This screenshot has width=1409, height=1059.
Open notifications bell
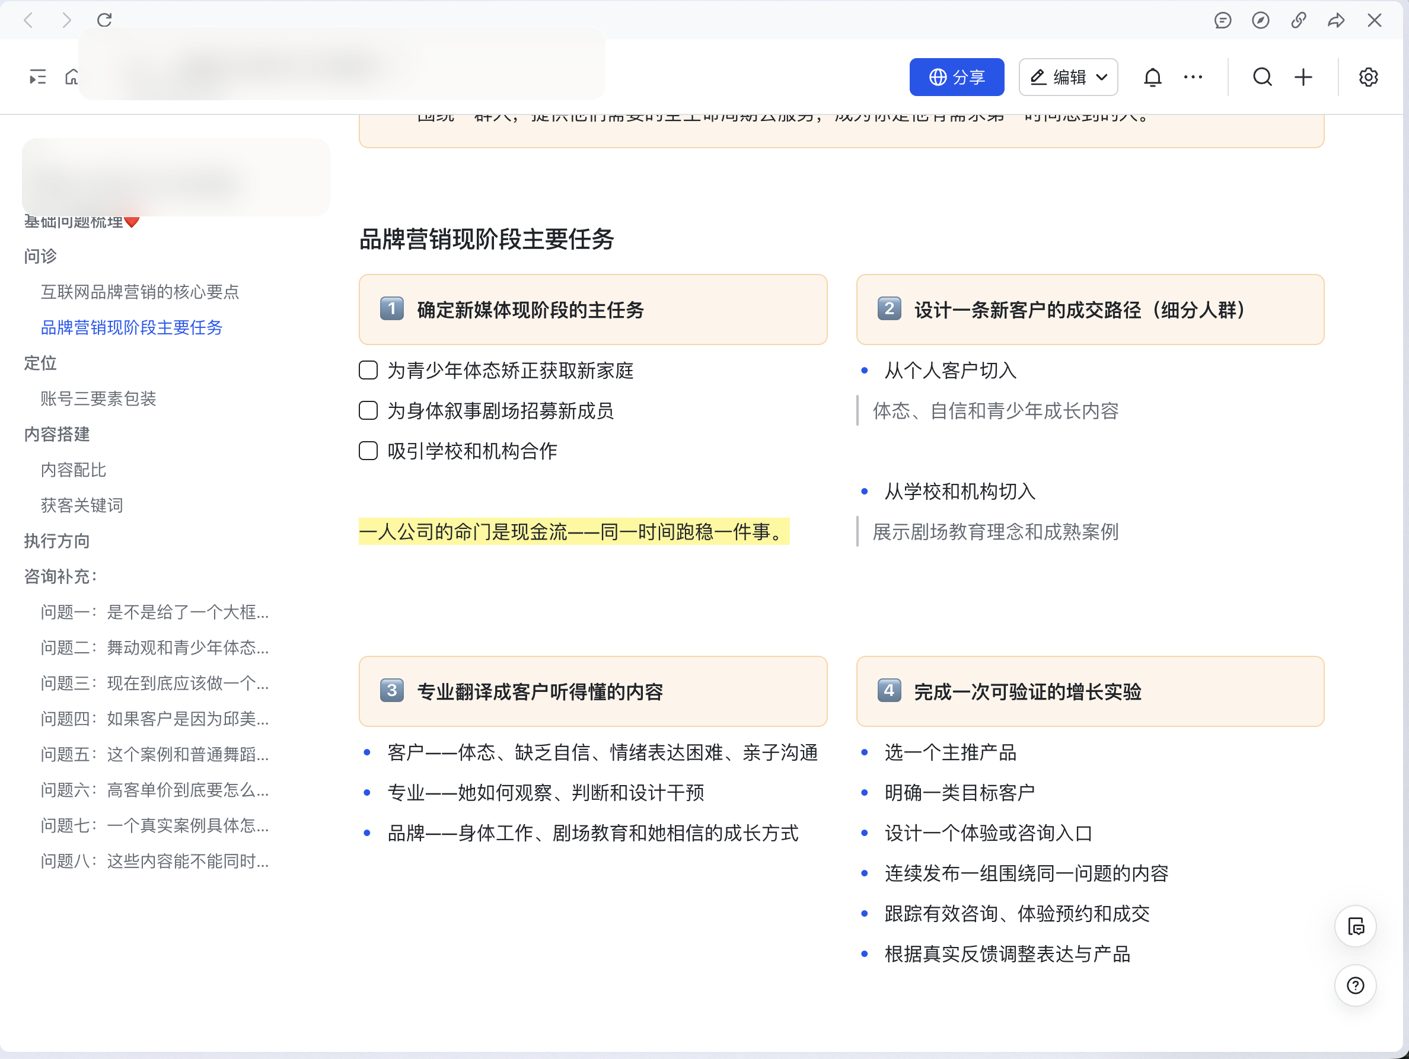pos(1152,77)
